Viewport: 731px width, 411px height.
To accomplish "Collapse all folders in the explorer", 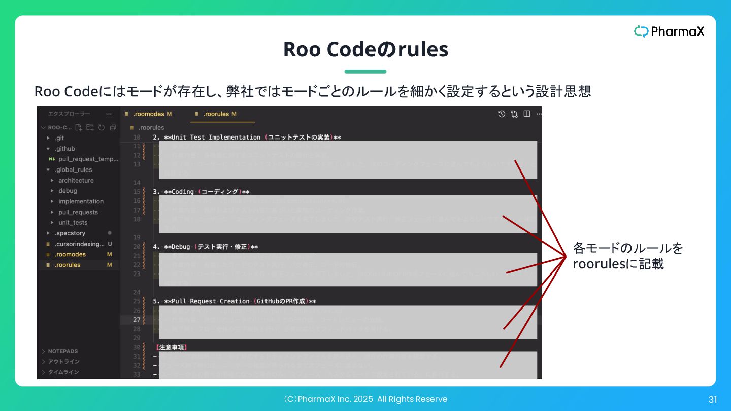I will (x=113, y=127).
